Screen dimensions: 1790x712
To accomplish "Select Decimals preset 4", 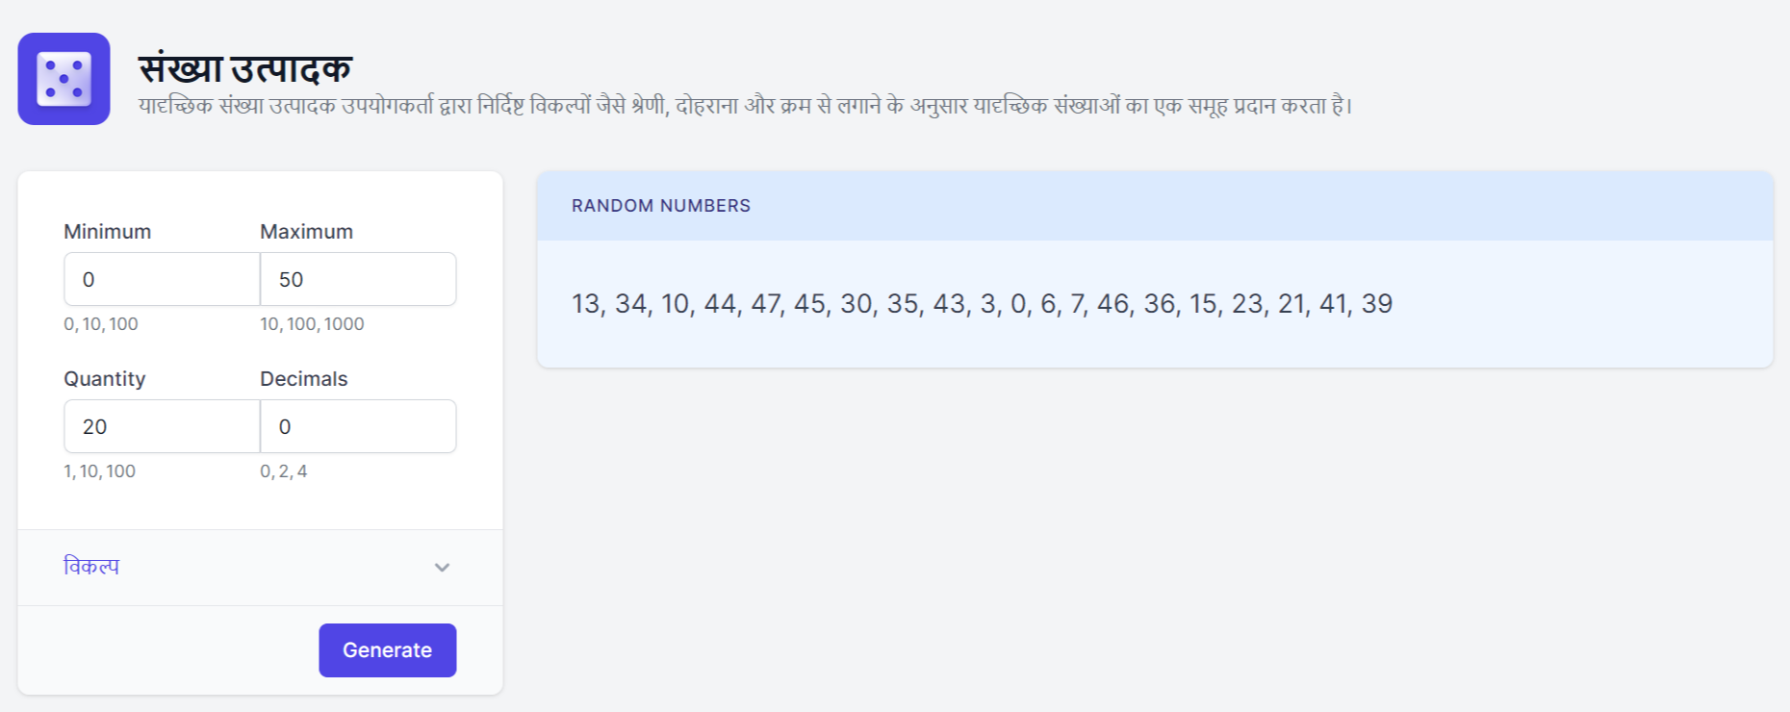I will pyautogui.click(x=302, y=471).
